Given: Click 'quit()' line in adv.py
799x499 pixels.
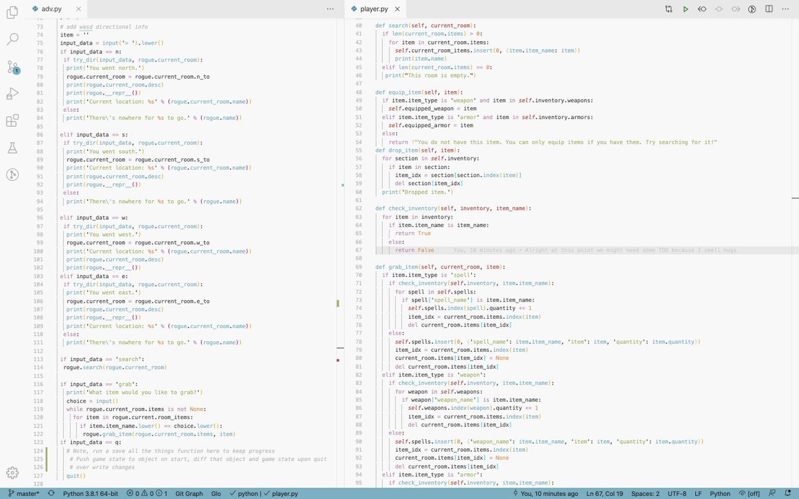Looking at the screenshot, I should pyautogui.click(x=77, y=476).
